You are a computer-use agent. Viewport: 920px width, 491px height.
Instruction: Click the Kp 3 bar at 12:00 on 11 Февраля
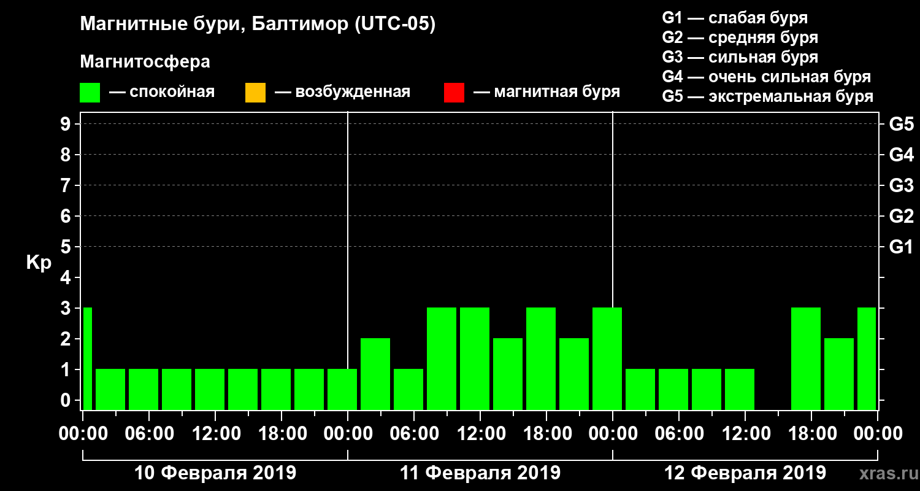click(475, 358)
